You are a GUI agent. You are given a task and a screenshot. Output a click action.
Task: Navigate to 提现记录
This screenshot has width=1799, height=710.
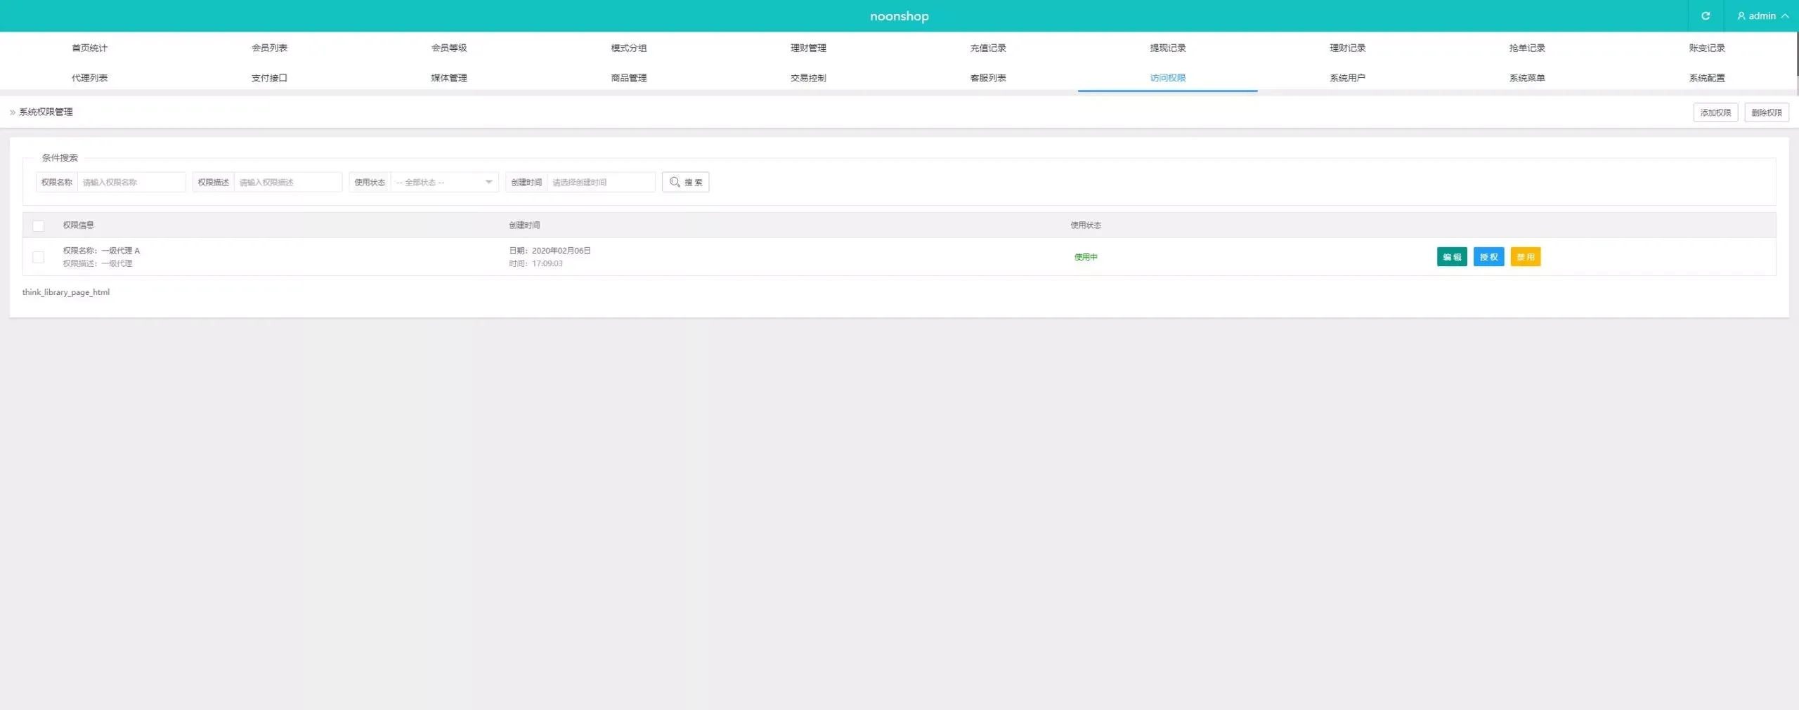point(1168,48)
